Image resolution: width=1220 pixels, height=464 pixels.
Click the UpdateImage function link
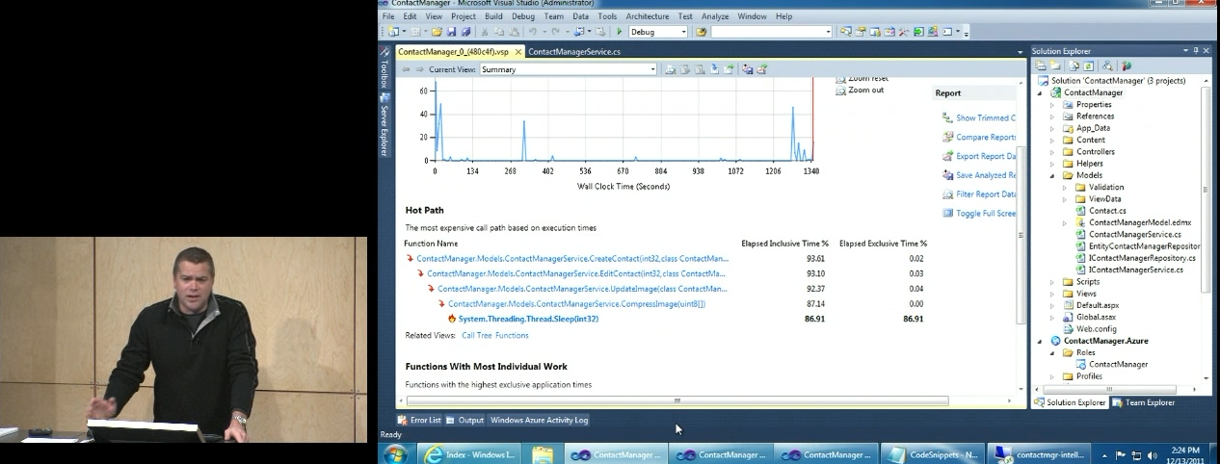[x=583, y=288]
